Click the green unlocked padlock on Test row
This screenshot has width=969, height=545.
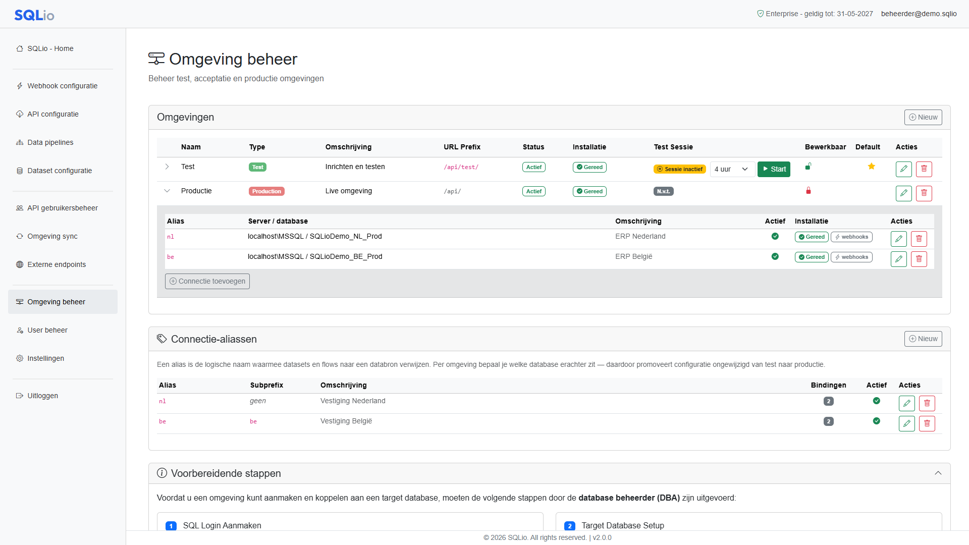[808, 166]
